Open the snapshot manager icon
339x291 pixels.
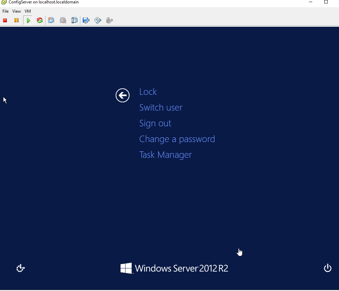(75, 20)
